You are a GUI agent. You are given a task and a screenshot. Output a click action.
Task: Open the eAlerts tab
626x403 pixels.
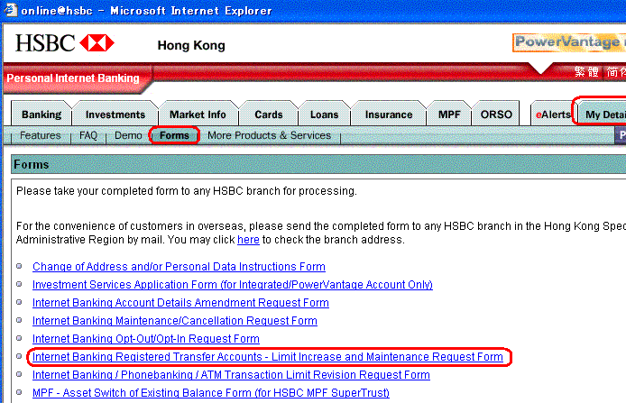coord(553,114)
